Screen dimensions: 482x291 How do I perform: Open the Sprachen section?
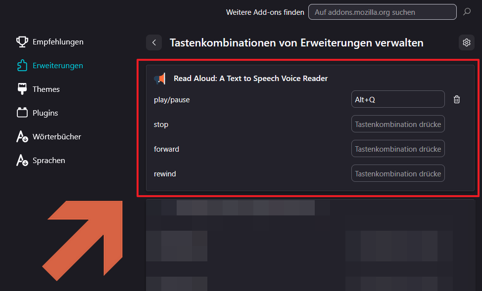coord(41,160)
